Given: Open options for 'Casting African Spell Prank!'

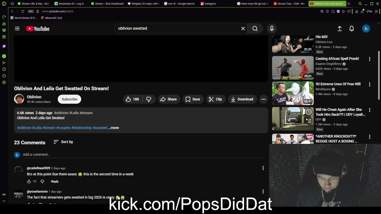Looking at the screenshot, I should [x=370, y=59].
